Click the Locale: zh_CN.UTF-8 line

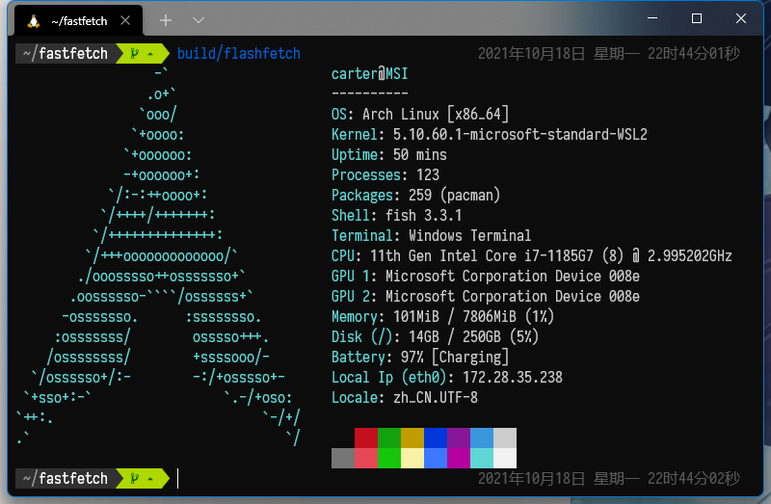404,397
